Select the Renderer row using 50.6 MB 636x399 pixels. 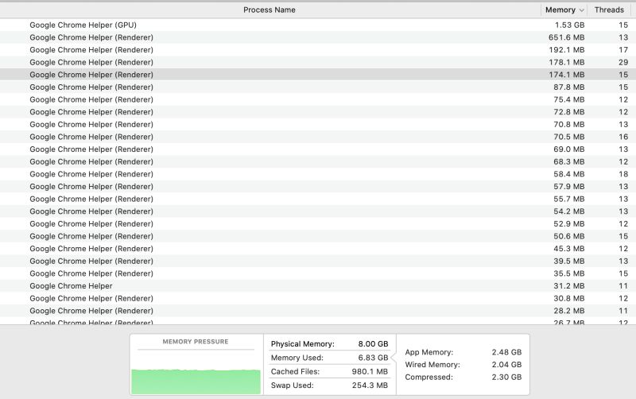coord(318,236)
